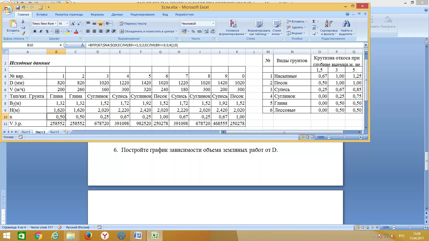Increase font size with the large A
429x241 pixels.
click(73, 24)
